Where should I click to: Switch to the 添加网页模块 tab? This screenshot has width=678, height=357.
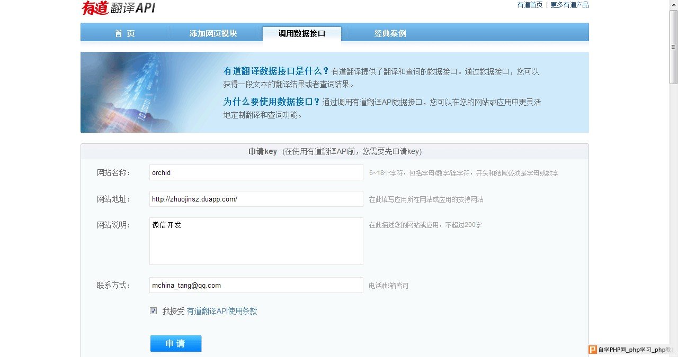[213, 33]
